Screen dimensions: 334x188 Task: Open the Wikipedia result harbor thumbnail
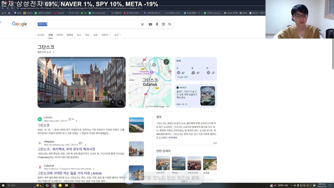point(136,149)
